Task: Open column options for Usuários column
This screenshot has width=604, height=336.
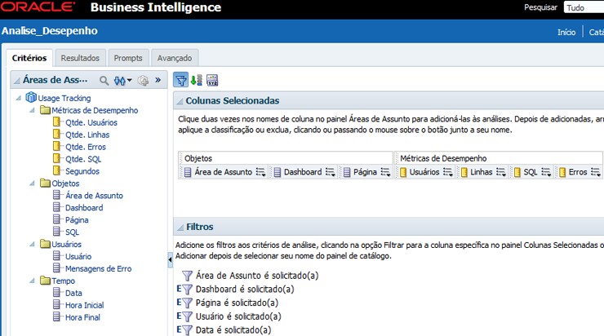Action: 447,172
